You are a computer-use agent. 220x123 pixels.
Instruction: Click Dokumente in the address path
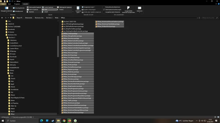point(29,18)
